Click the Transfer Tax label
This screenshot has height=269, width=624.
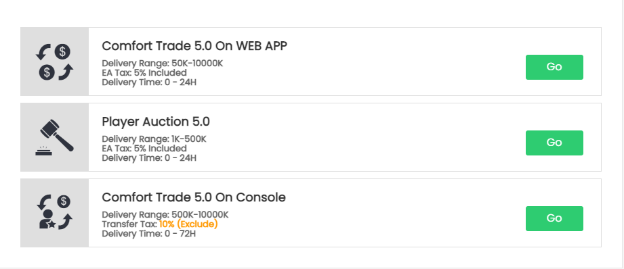(129, 224)
